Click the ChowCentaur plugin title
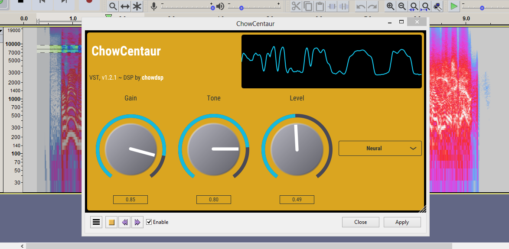The width and height of the screenshot is (509, 249). tap(126, 51)
